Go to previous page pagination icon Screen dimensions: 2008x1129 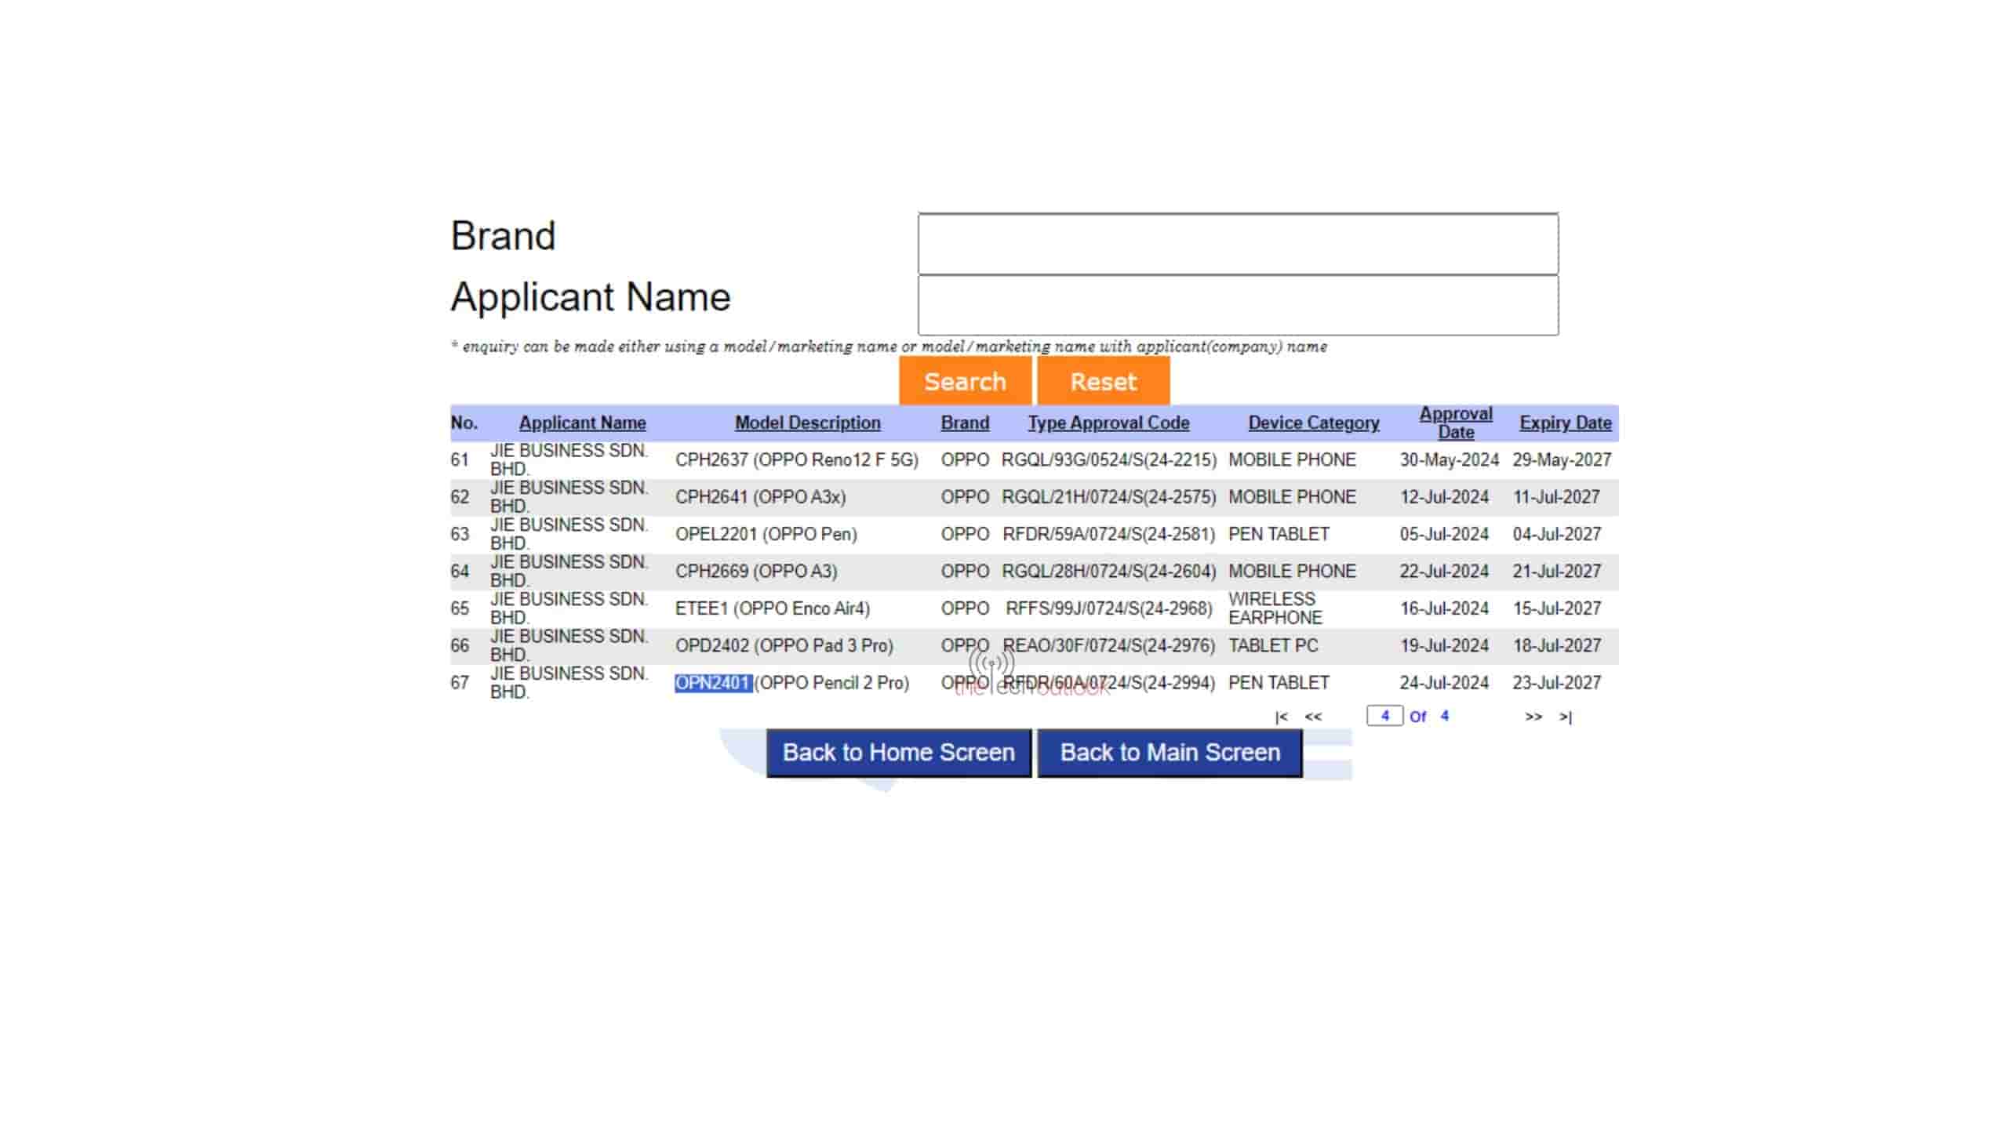pyautogui.click(x=1313, y=717)
